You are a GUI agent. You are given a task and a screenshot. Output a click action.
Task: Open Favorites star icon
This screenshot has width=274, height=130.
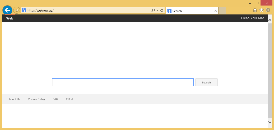tap(261, 10)
